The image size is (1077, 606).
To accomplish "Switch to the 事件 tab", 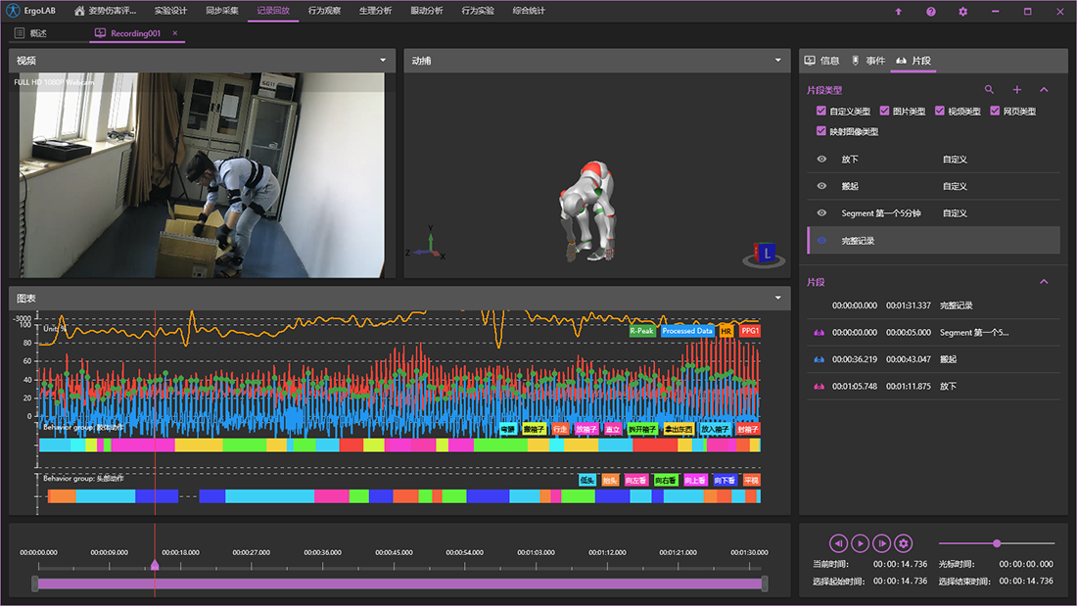I will pos(868,61).
